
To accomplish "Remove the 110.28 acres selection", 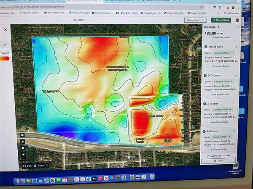I will point(236,47).
